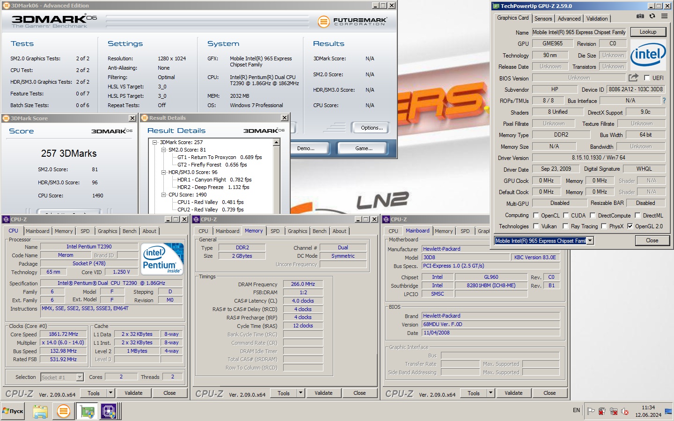674x421 pixels.
Task: Click the Result Details scrollbar up arrow
Action: click(277, 142)
